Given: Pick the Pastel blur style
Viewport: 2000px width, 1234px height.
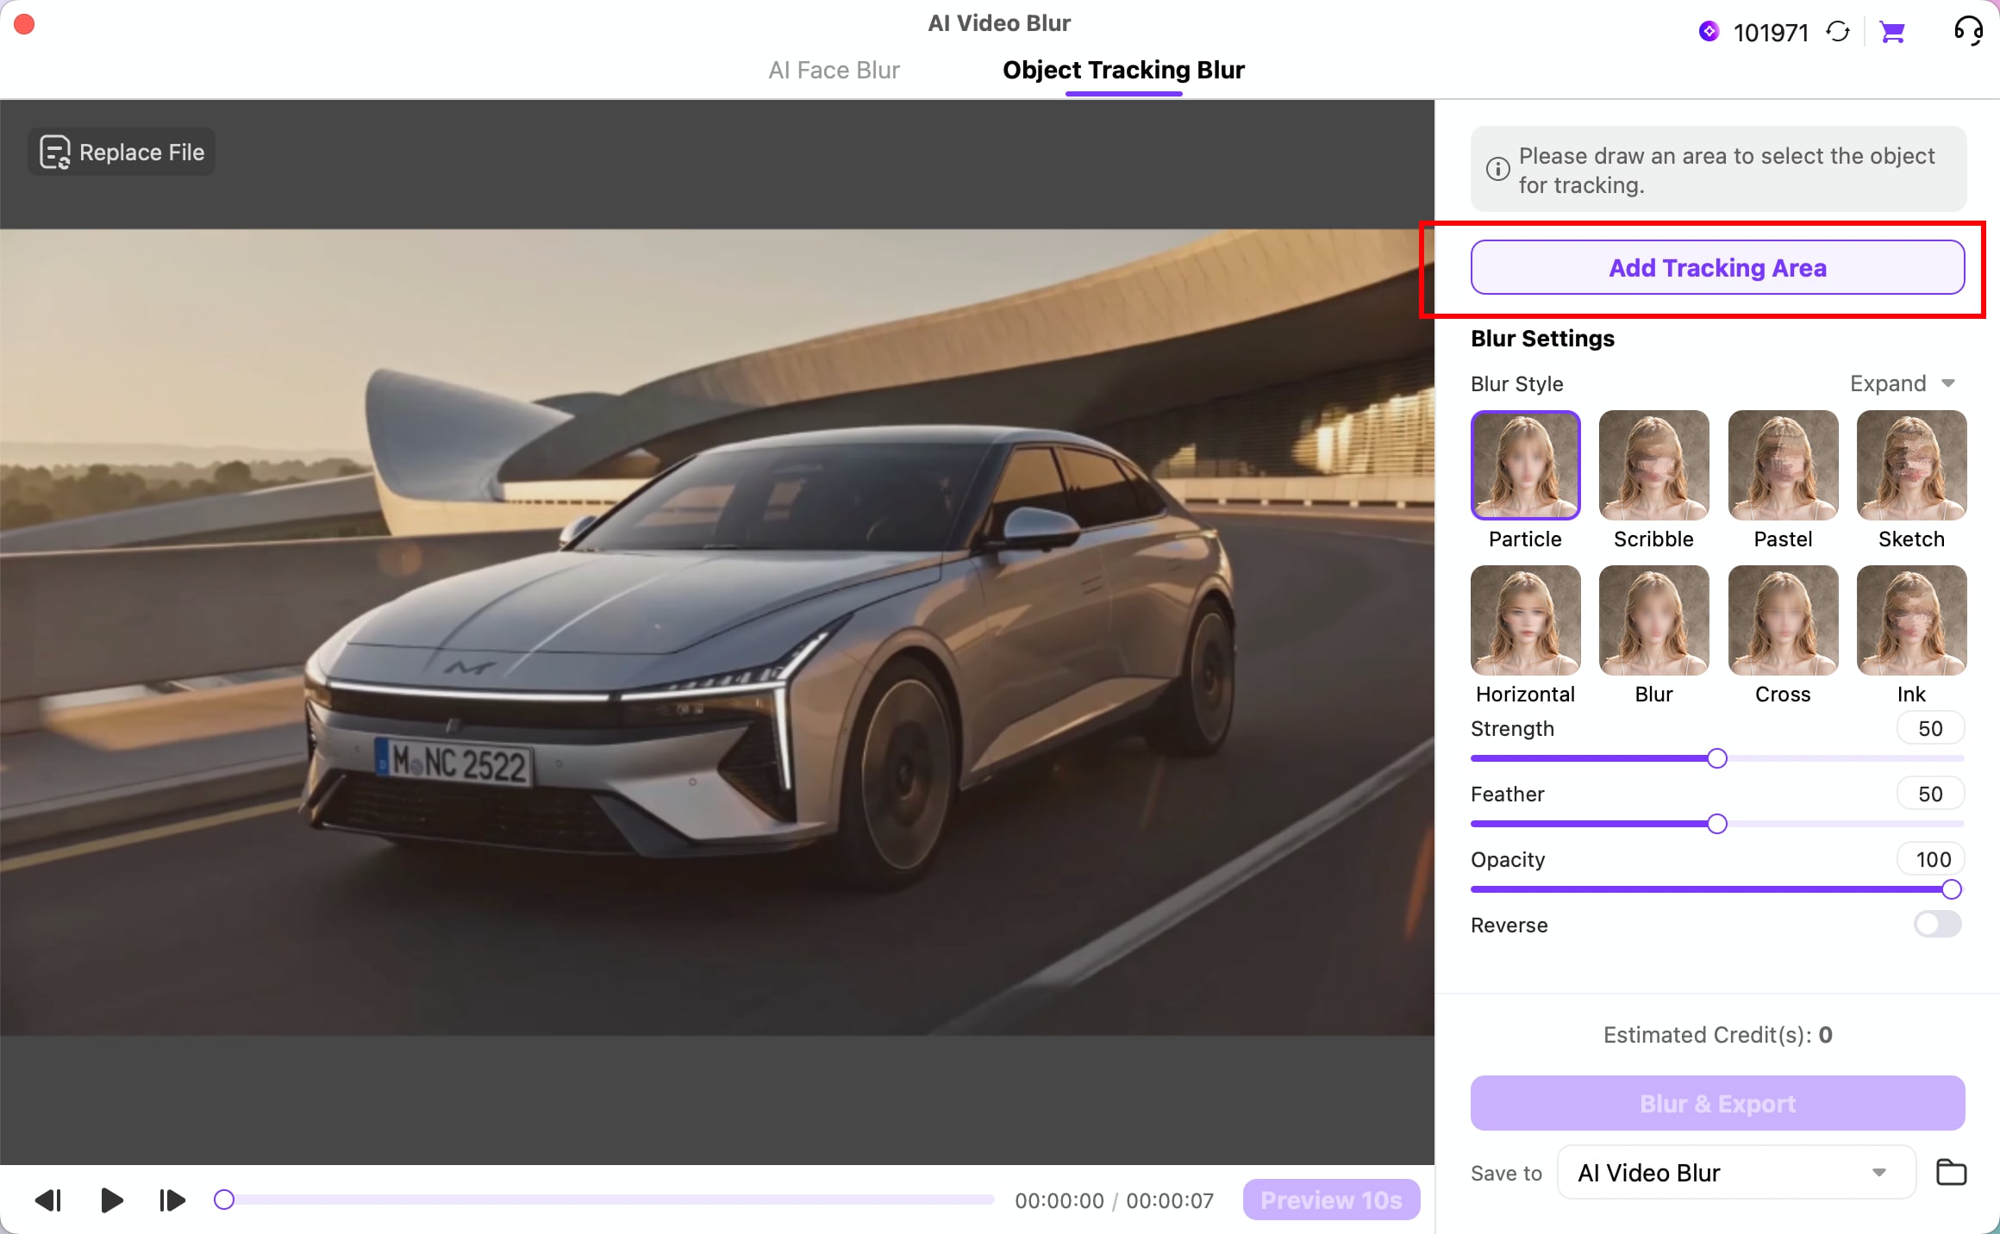Looking at the screenshot, I should point(1783,465).
